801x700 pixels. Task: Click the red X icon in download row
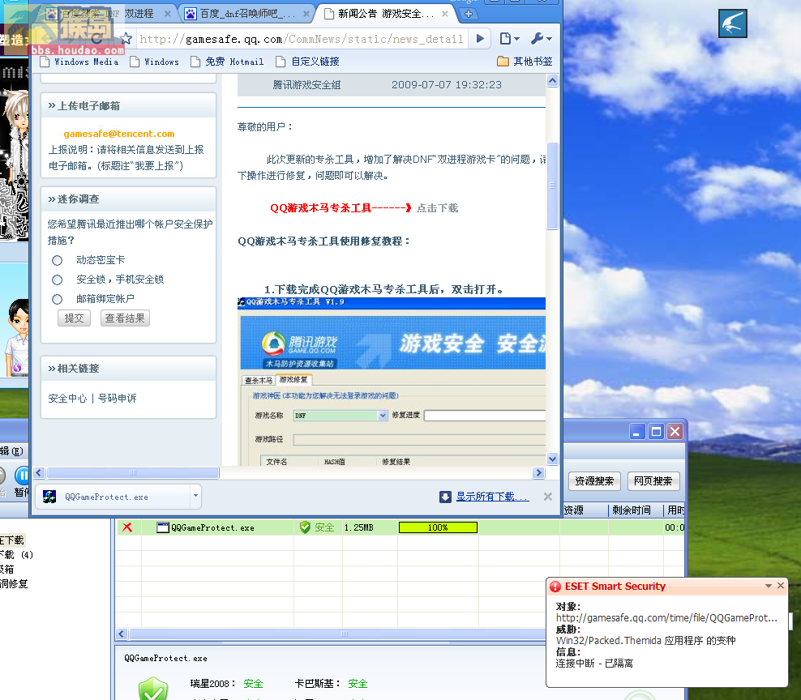point(127,527)
